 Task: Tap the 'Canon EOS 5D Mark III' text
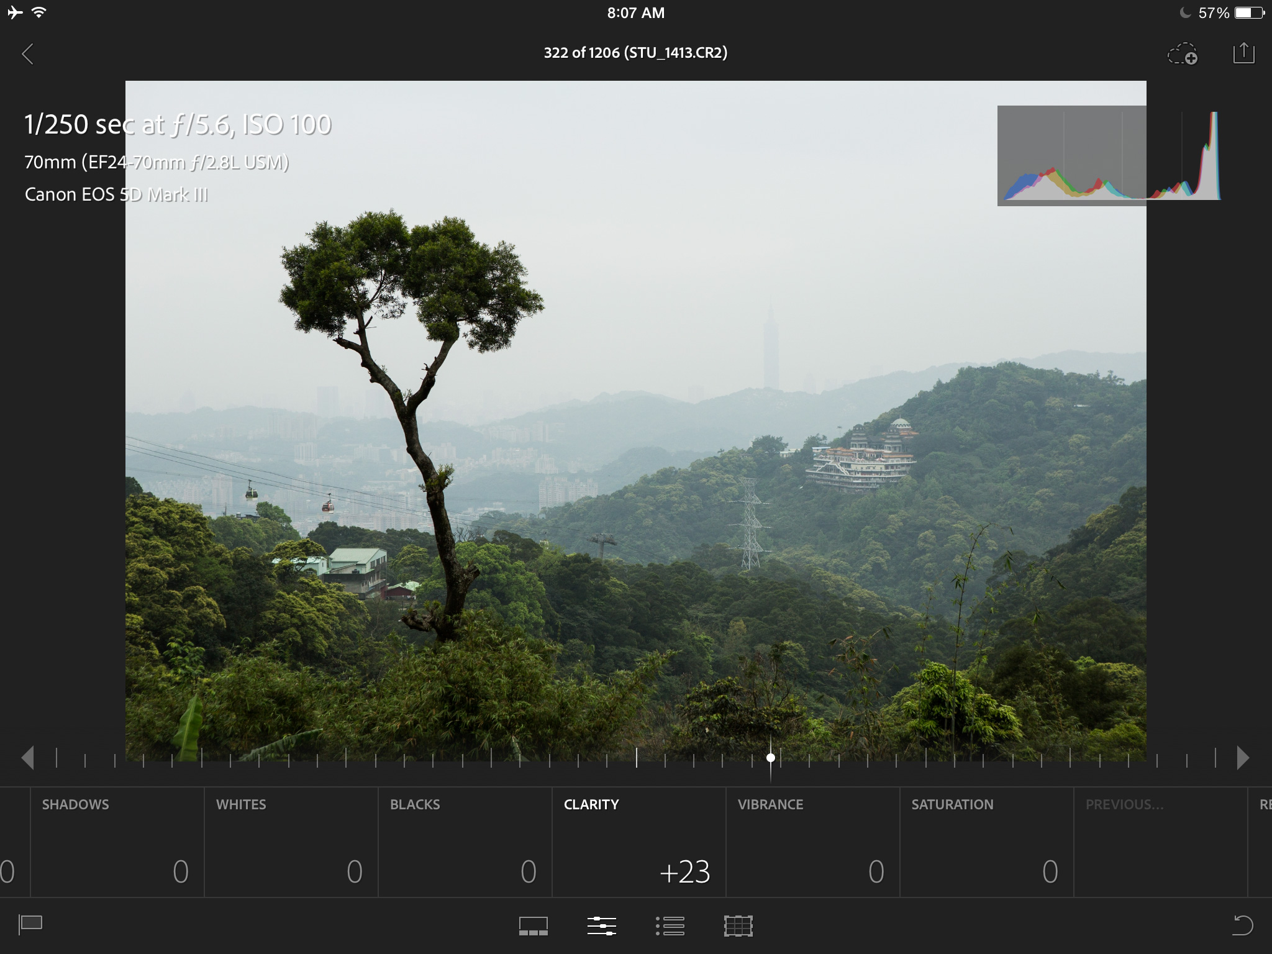pos(116,194)
